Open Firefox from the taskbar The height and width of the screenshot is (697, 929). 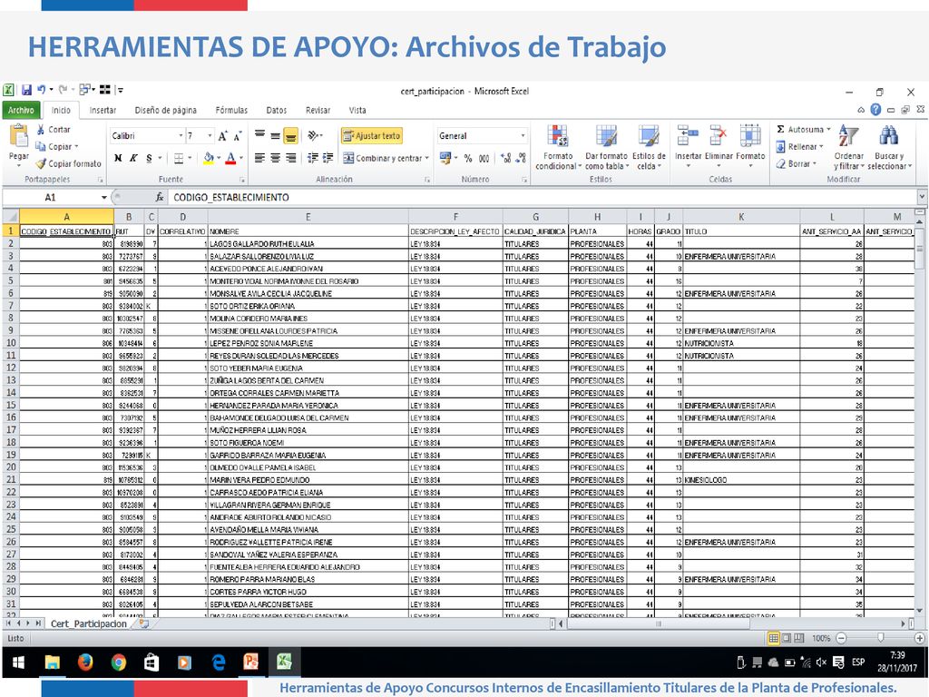pyautogui.click(x=85, y=662)
